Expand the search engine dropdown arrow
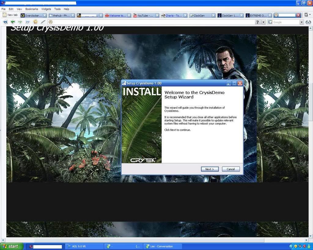313x250 pixels. pyautogui.click(x=302, y=22)
